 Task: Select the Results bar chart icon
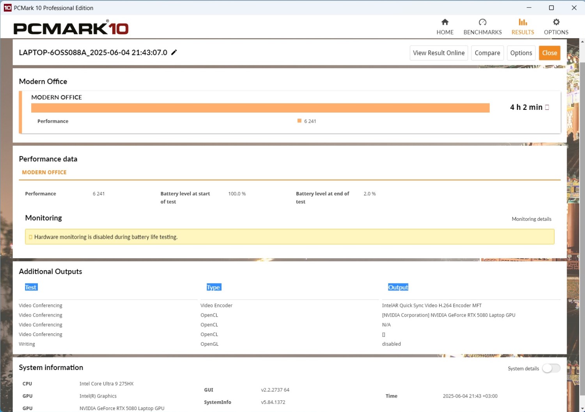(x=523, y=22)
